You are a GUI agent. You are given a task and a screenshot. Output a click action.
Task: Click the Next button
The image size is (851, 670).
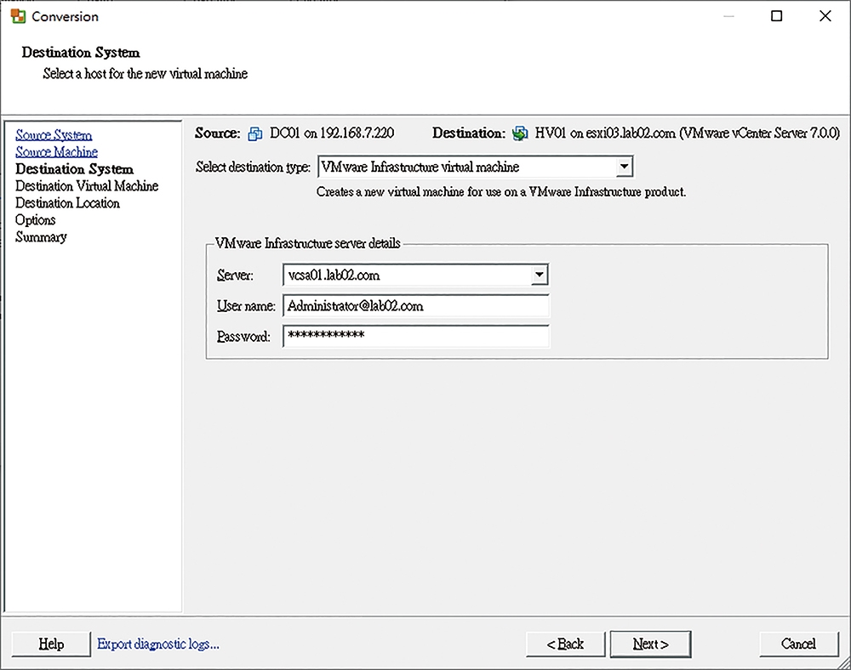coord(650,644)
